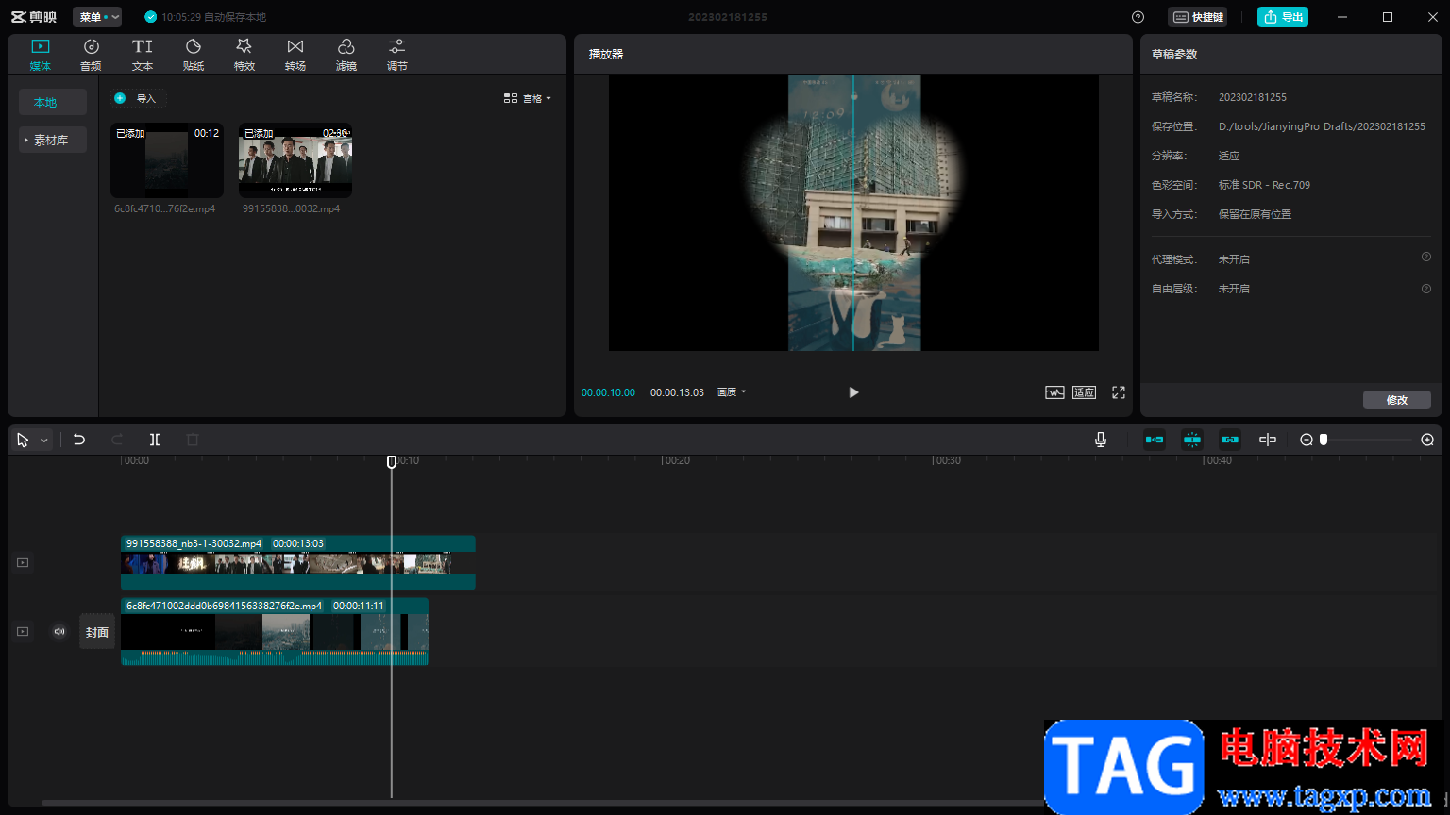Click the 剪映 app logo
Image resolution: width=1450 pixels, height=815 pixels.
tap(34, 17)
